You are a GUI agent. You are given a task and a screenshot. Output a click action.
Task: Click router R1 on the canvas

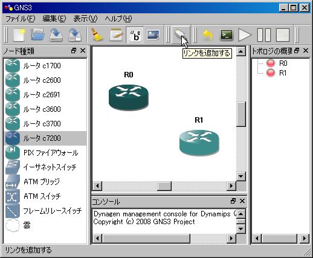(199, 143)
